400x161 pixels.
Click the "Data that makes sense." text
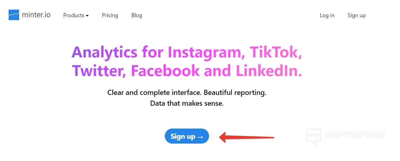coord(187,104)
